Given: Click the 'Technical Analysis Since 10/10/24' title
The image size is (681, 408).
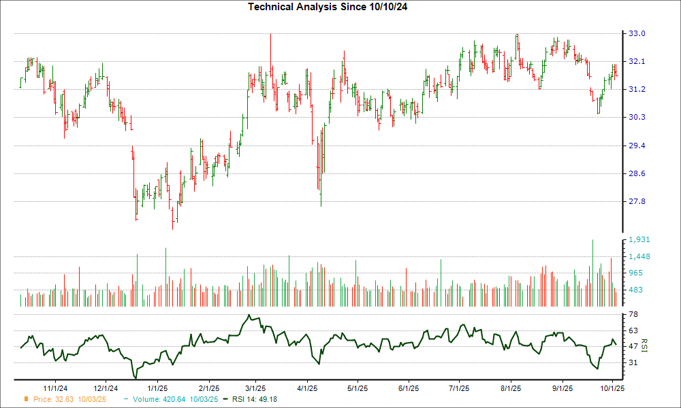Looking at the screenshot, I should [340, 6].
